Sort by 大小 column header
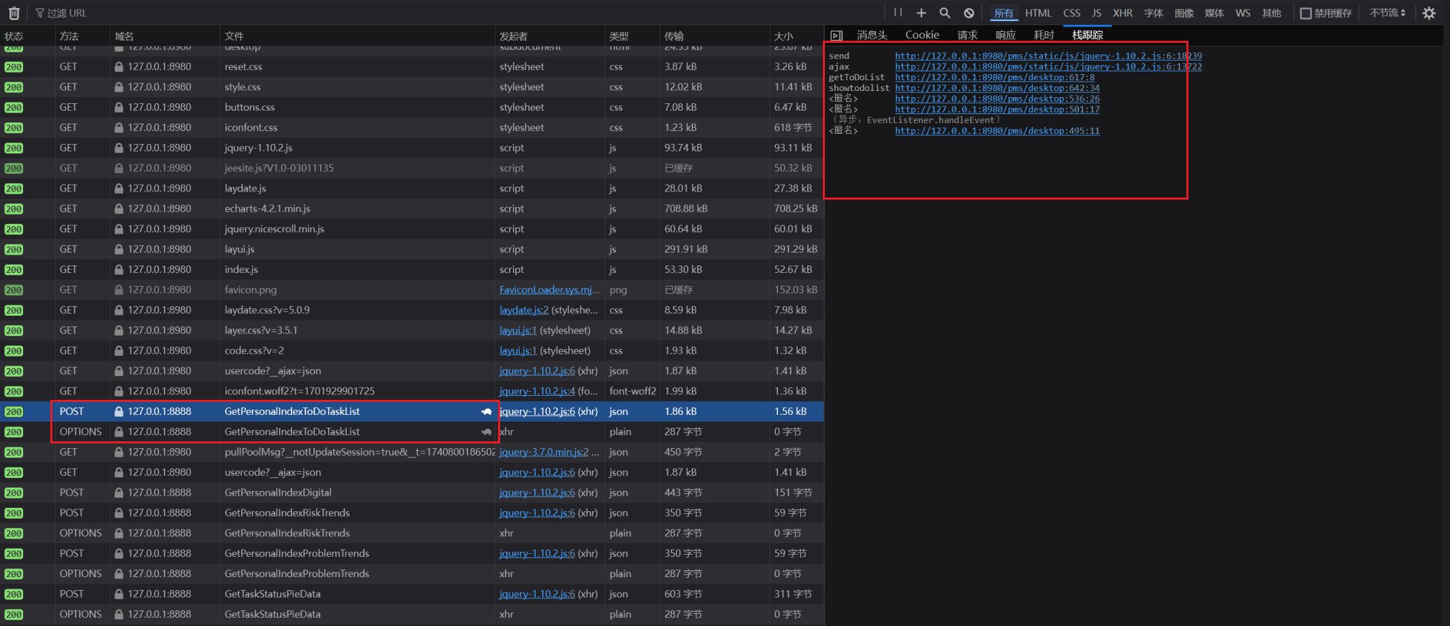The width and height of the screenshot is (1450, 626). 796,36
